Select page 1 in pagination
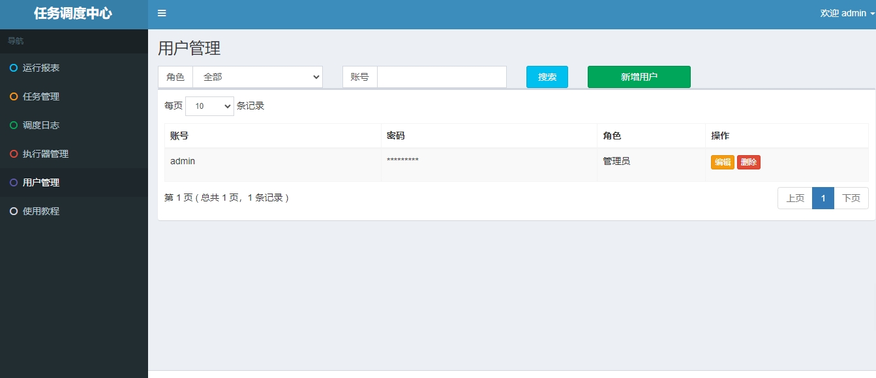This screenshot has height=378, width=876. point(823,198)
